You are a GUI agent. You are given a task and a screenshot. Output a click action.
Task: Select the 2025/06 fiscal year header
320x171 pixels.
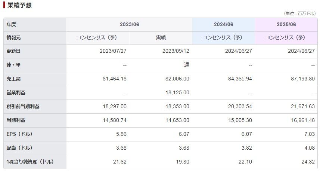point(286,25)
